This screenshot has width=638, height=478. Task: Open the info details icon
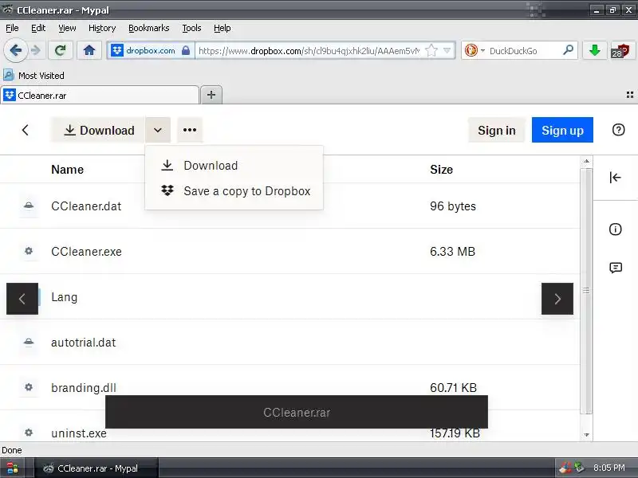(615, 229)
